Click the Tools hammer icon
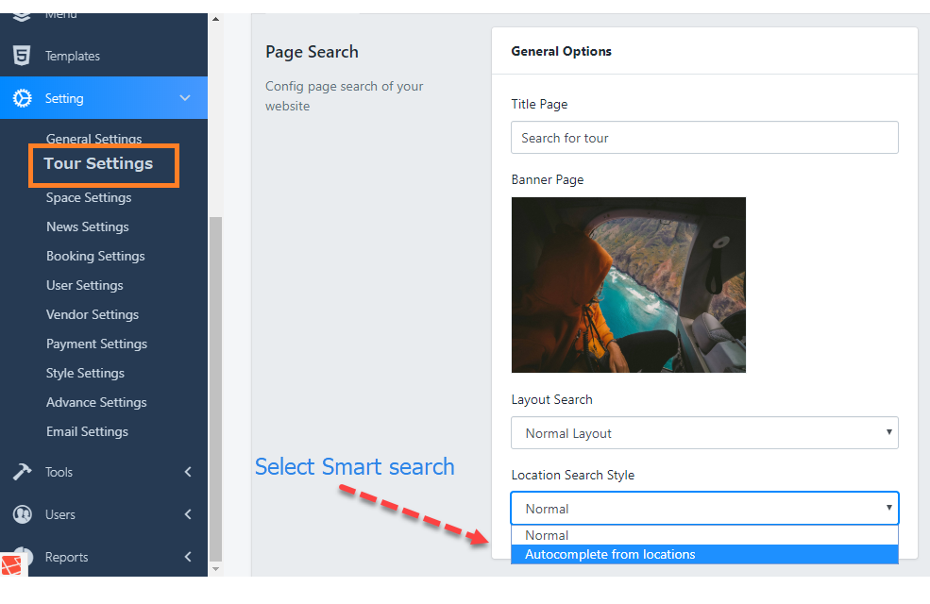Screen dimensions: 930x604 pos(21,472)
